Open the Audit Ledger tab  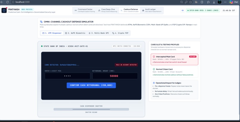152,10
